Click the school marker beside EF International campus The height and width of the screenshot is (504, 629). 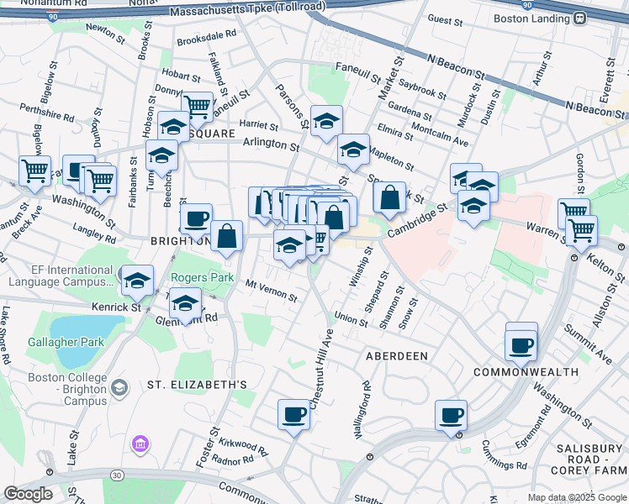pos(137,281)
